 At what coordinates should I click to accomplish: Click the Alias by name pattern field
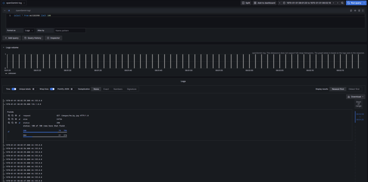[x=70, y=31]
